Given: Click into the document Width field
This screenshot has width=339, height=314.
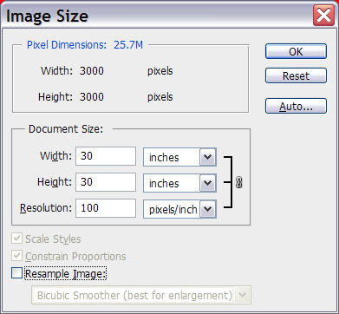Looking at the screenshot, I should (x=106, y=156).
